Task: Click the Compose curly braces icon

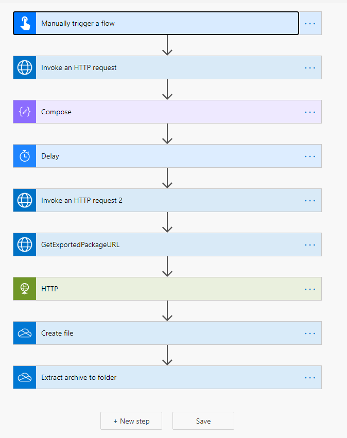Action: click(25, 112)
